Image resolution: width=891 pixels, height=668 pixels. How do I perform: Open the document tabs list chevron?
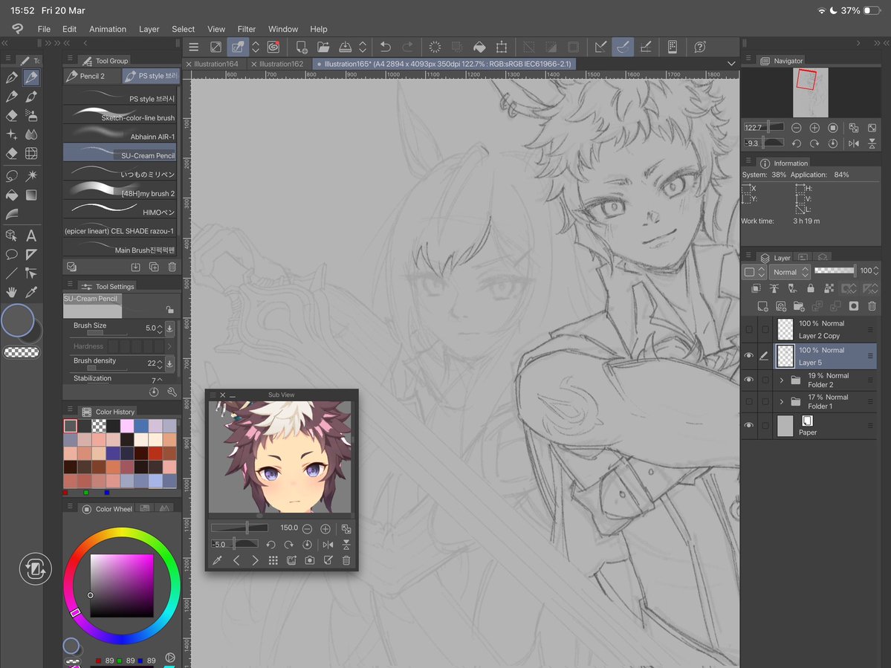(731, 64)
